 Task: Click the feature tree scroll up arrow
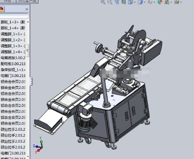click(28, 22)
